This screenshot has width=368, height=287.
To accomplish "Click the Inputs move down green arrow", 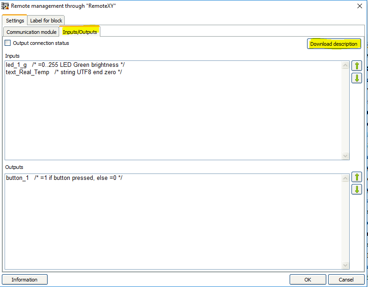I will coord(357,78).
